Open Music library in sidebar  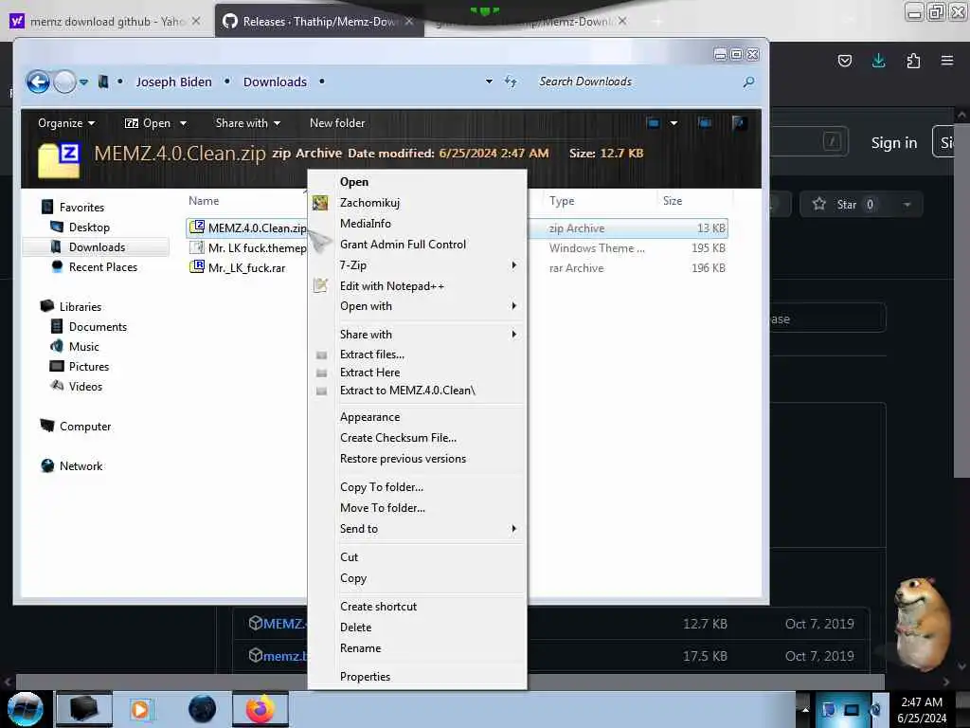(x=83, y=347)
